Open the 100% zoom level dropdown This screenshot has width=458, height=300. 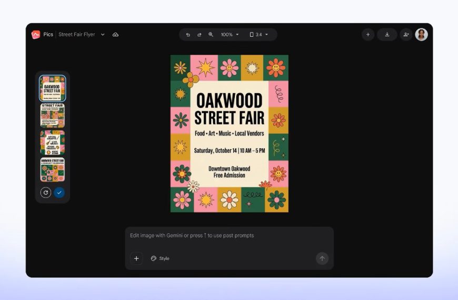pyautogui.click(x=230, y=34)
